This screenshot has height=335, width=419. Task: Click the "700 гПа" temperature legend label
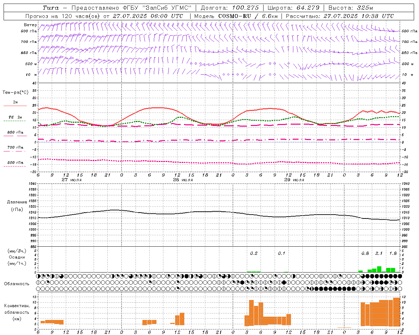[x=15, y=148]
